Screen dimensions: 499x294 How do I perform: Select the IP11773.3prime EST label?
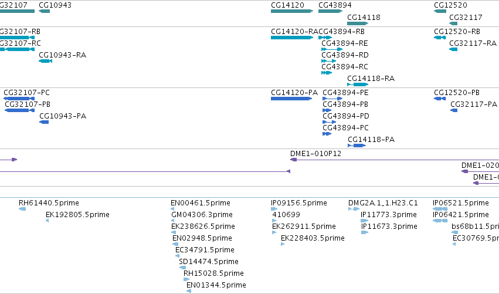(389, 215)
